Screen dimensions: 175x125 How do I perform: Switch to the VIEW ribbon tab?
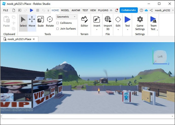93,10
